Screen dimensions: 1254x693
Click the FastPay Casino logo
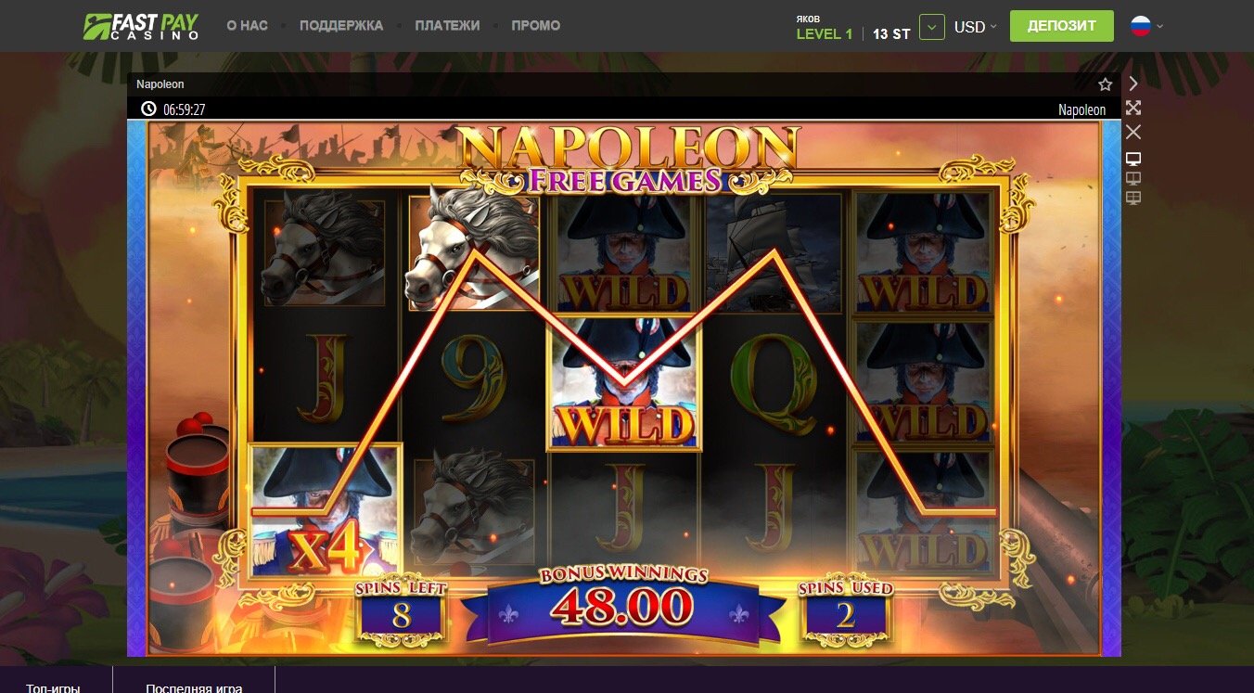[x=141, y=26]
